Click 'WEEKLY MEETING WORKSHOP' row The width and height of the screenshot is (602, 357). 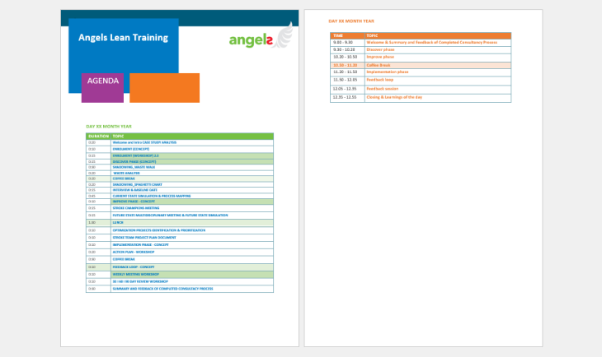180,274
